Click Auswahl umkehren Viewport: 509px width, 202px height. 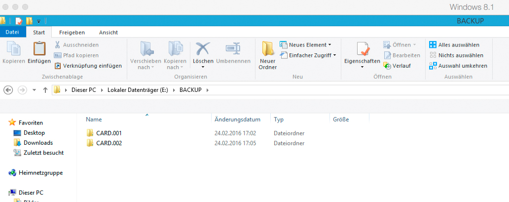(458, 66)
